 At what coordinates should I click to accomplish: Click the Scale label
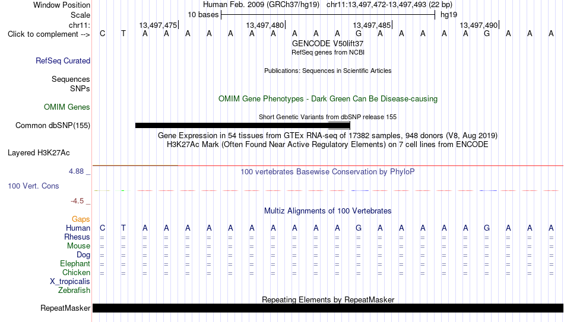pos(81,15)
